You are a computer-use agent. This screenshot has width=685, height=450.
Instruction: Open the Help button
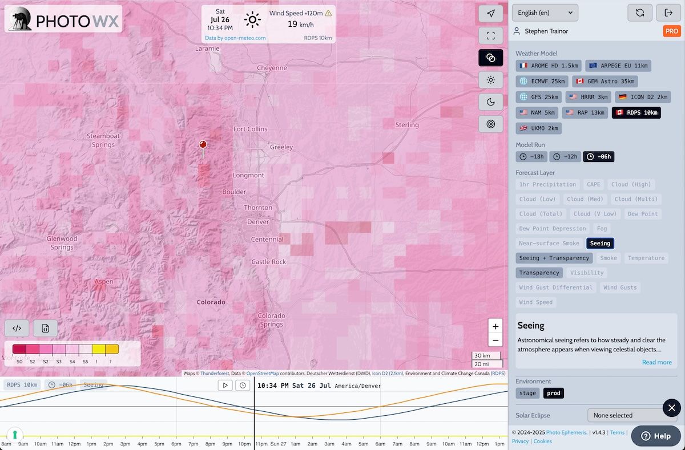coord(656,436)
